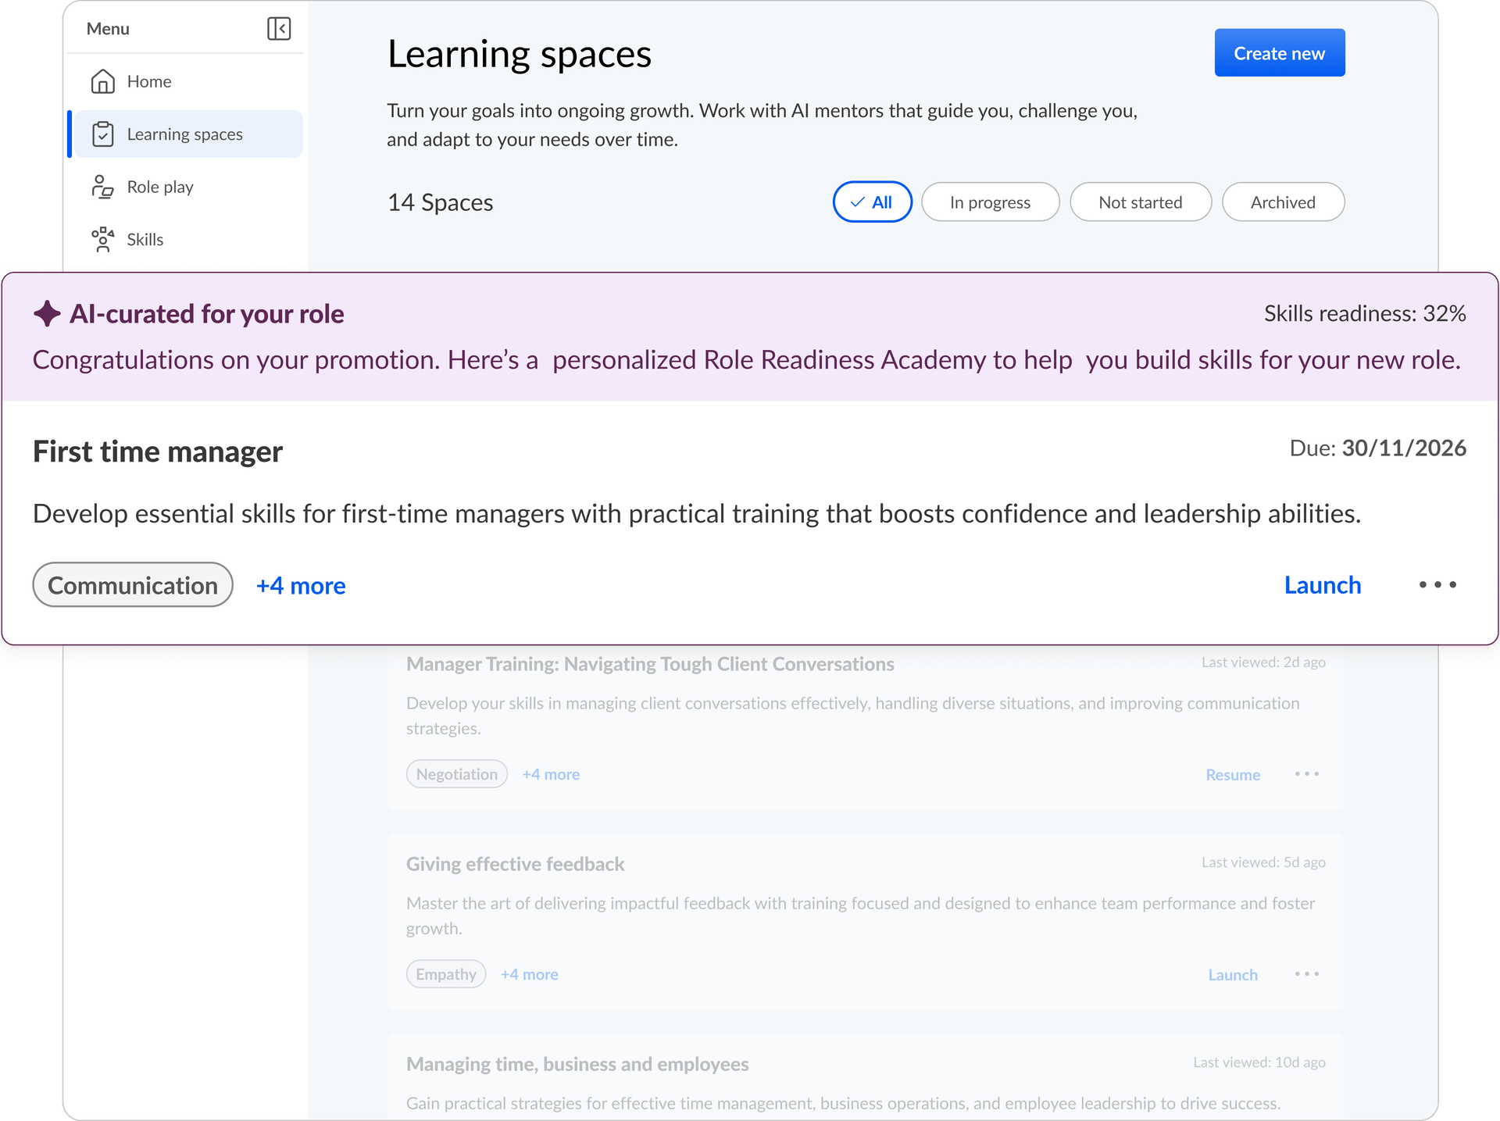Click AI-curated for your role heading
This screenshot has height=1121, width=1500.
tap(207, 313)
